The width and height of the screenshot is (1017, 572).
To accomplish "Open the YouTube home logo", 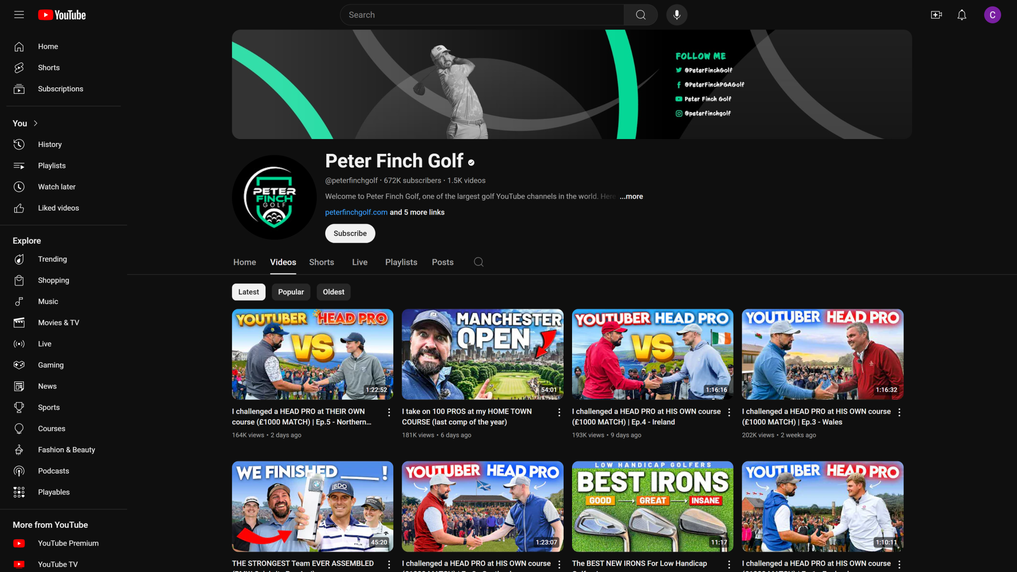I will pos(61,15).
